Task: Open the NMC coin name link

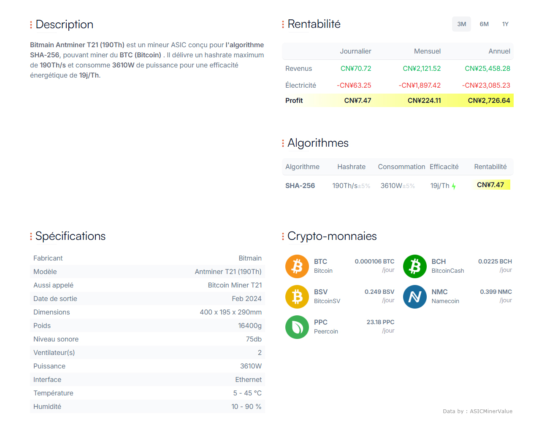Action: click(439, 292)
